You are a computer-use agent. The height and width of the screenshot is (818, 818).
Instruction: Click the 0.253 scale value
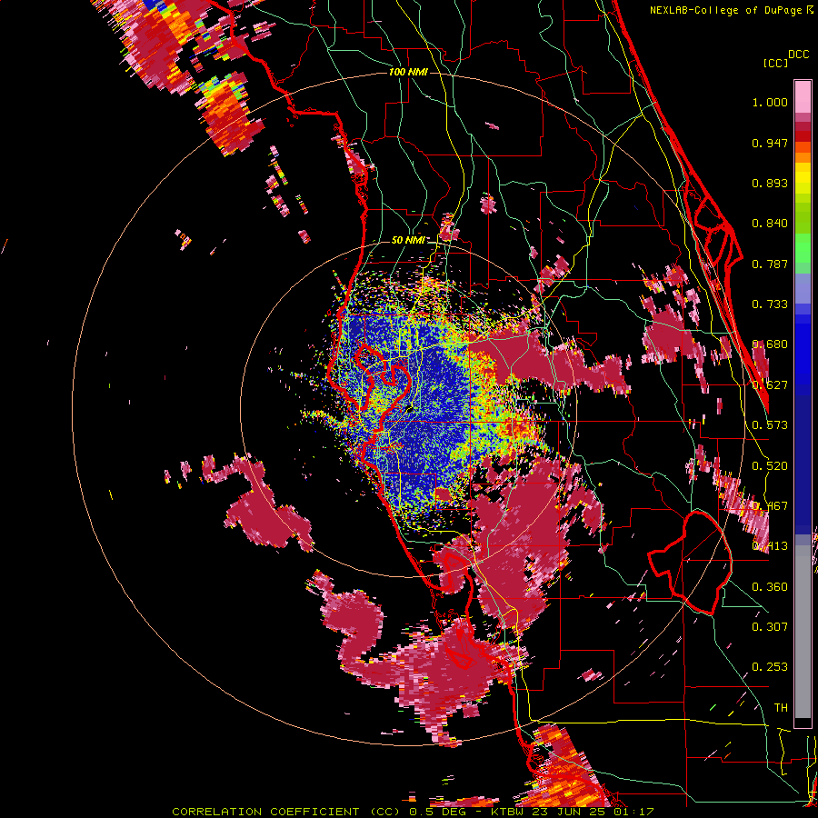click(770, 667)
